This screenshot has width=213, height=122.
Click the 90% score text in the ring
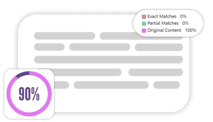coord(29,94)
